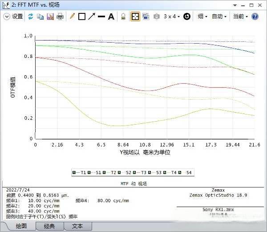The width and height of the screenshot is (267, 232).
Task: Select the rectangle drawing tool
Action: click(x=82, y=16)
